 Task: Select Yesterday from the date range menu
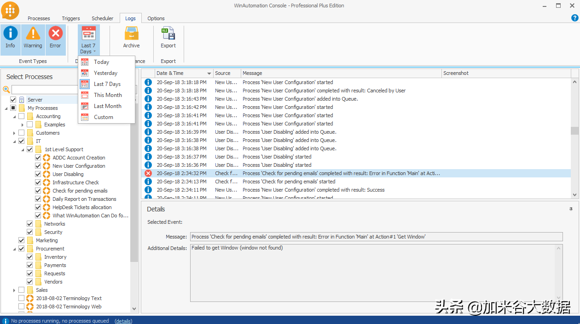[106, 73]
